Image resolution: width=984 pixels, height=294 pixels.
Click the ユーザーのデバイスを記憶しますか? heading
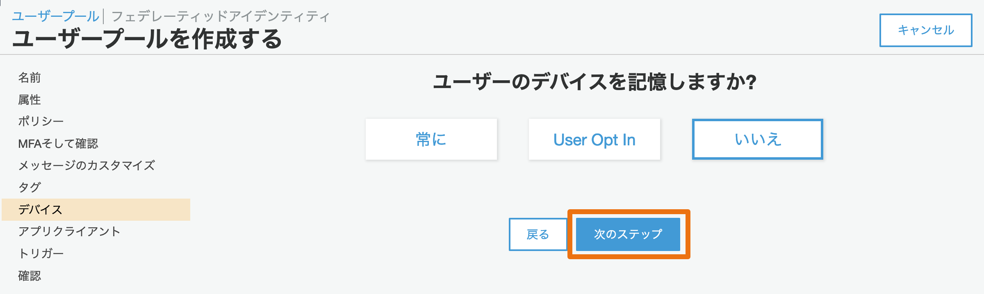tap(594, 82)
